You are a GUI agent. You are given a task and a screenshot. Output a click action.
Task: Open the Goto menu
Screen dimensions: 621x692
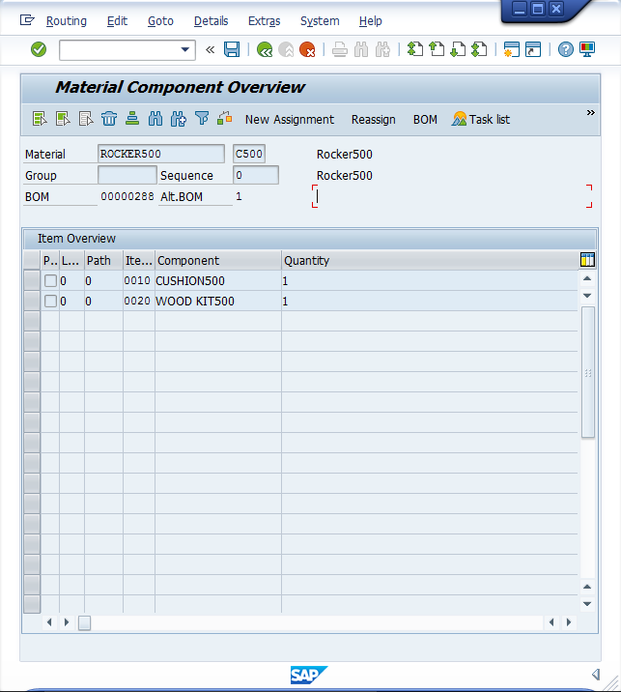tap(160, 20)
